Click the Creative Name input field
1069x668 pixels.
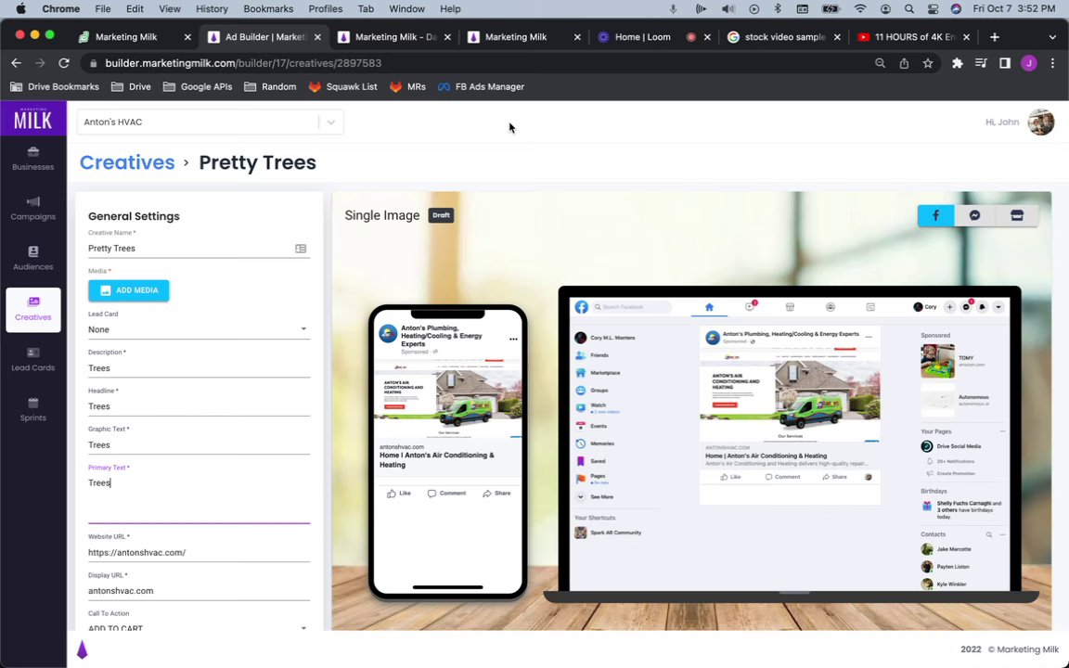click(x=189, y=248)
